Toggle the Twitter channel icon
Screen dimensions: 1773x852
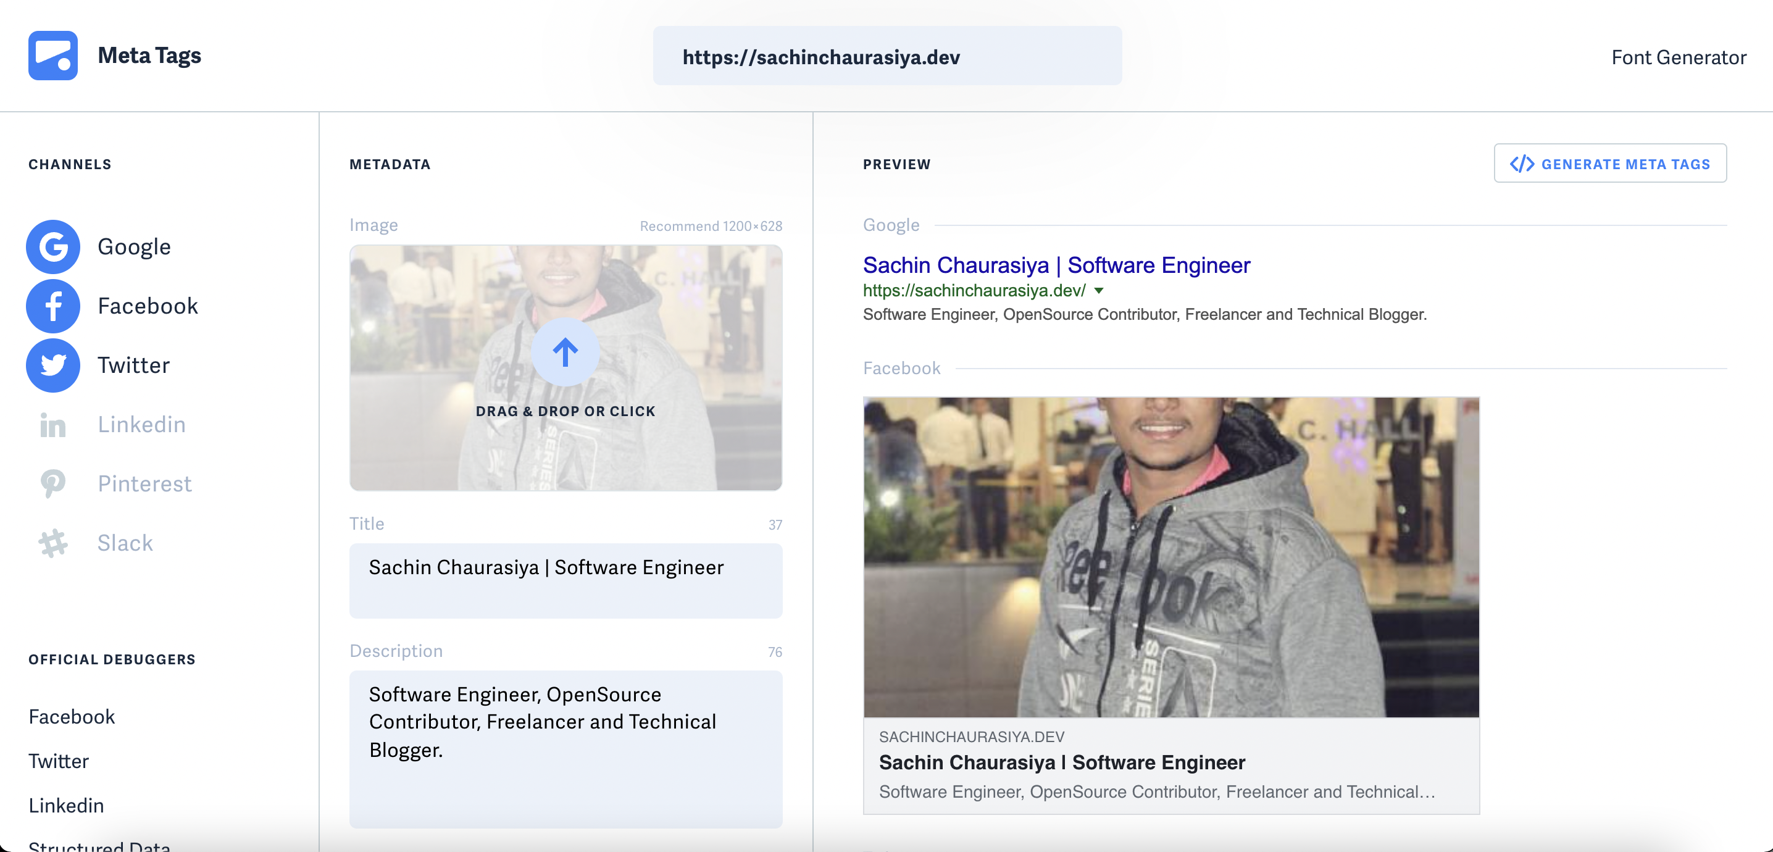[x=53, y=365]
